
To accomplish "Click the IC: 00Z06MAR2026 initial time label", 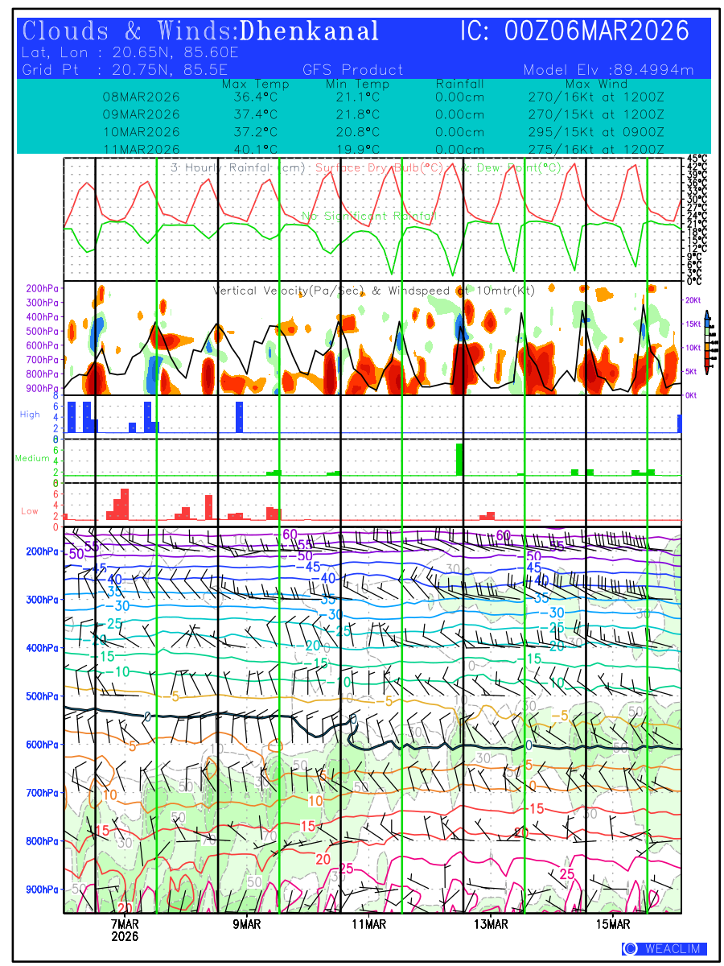I will click(x=574, y=31).
